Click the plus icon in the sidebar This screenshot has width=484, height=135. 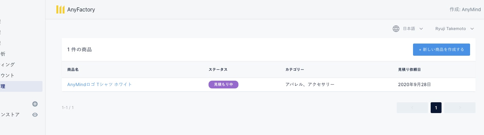(35, 104)
